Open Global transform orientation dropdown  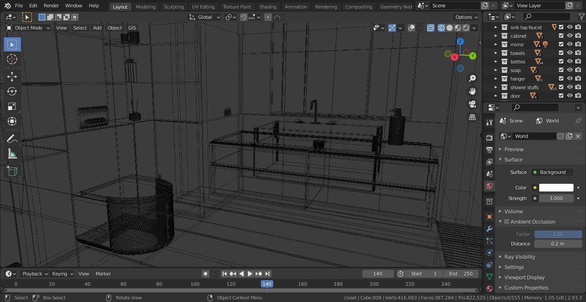[x=205, y=17]
